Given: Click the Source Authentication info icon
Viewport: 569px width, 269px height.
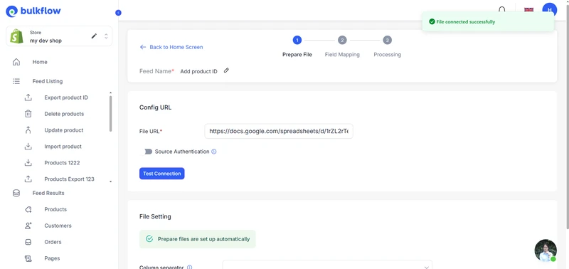Looking at the screenshot, I should (x=214, y=152).
